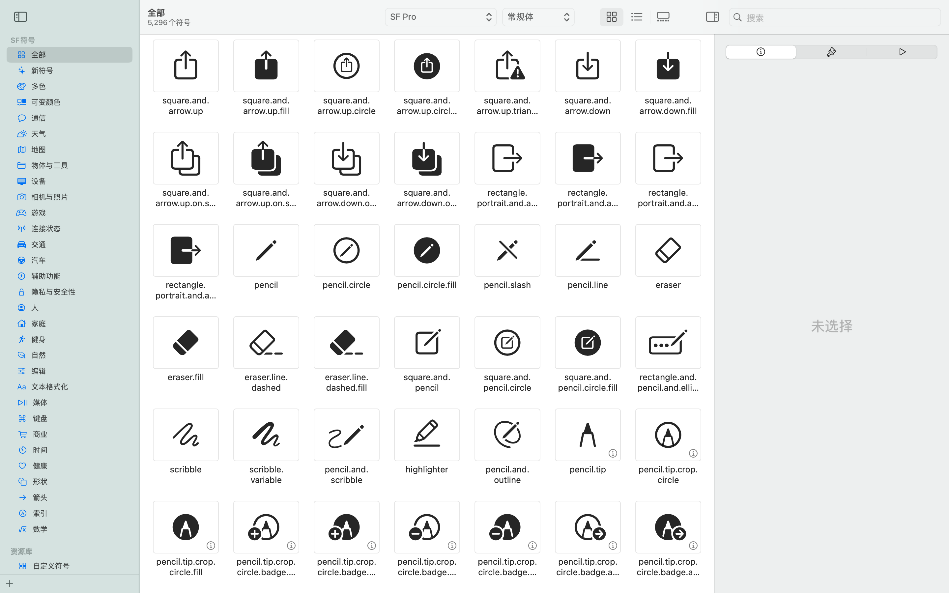Select the eraser symbol
Screen dimensions: 949x593
click(668, 251)
